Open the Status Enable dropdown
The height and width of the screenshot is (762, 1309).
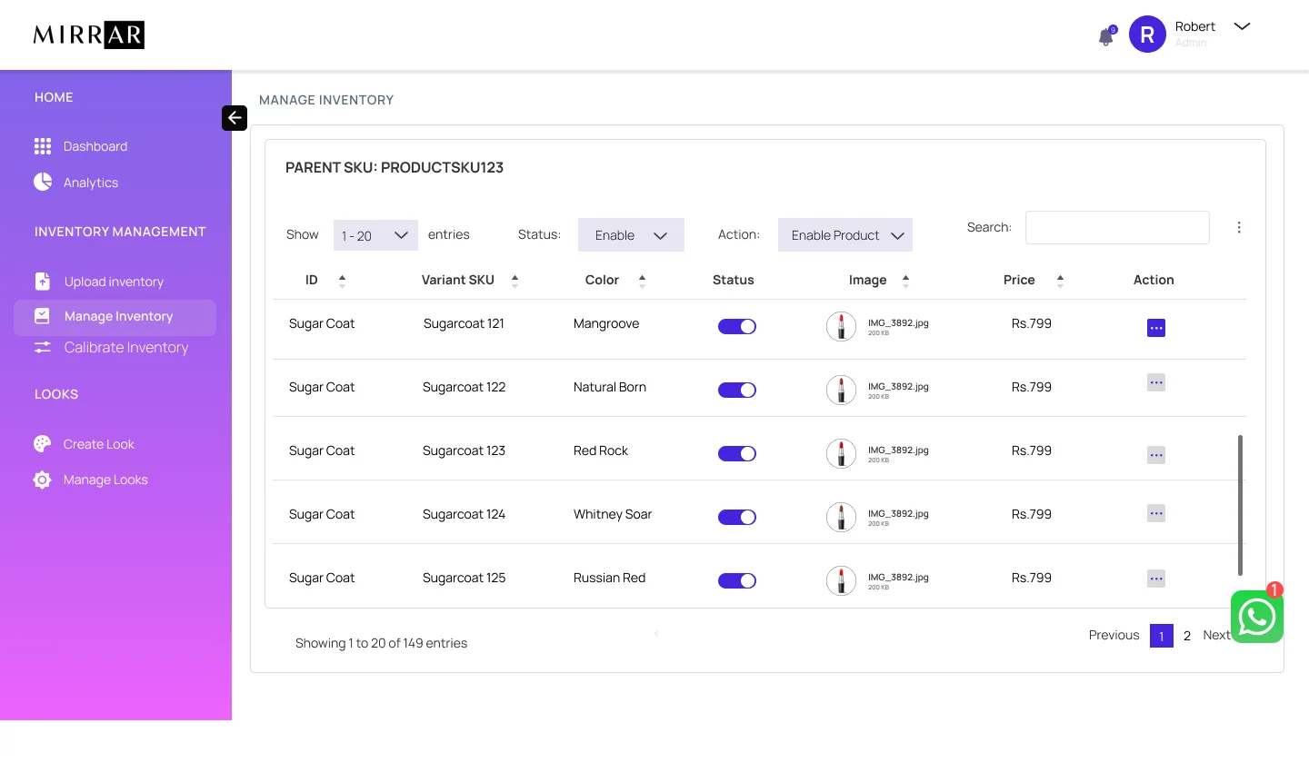pyautogui.click(x=631, y=235)
